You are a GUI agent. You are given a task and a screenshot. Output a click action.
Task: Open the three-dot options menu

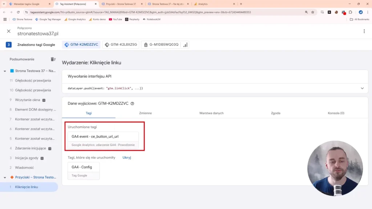(x=364, y=31)
